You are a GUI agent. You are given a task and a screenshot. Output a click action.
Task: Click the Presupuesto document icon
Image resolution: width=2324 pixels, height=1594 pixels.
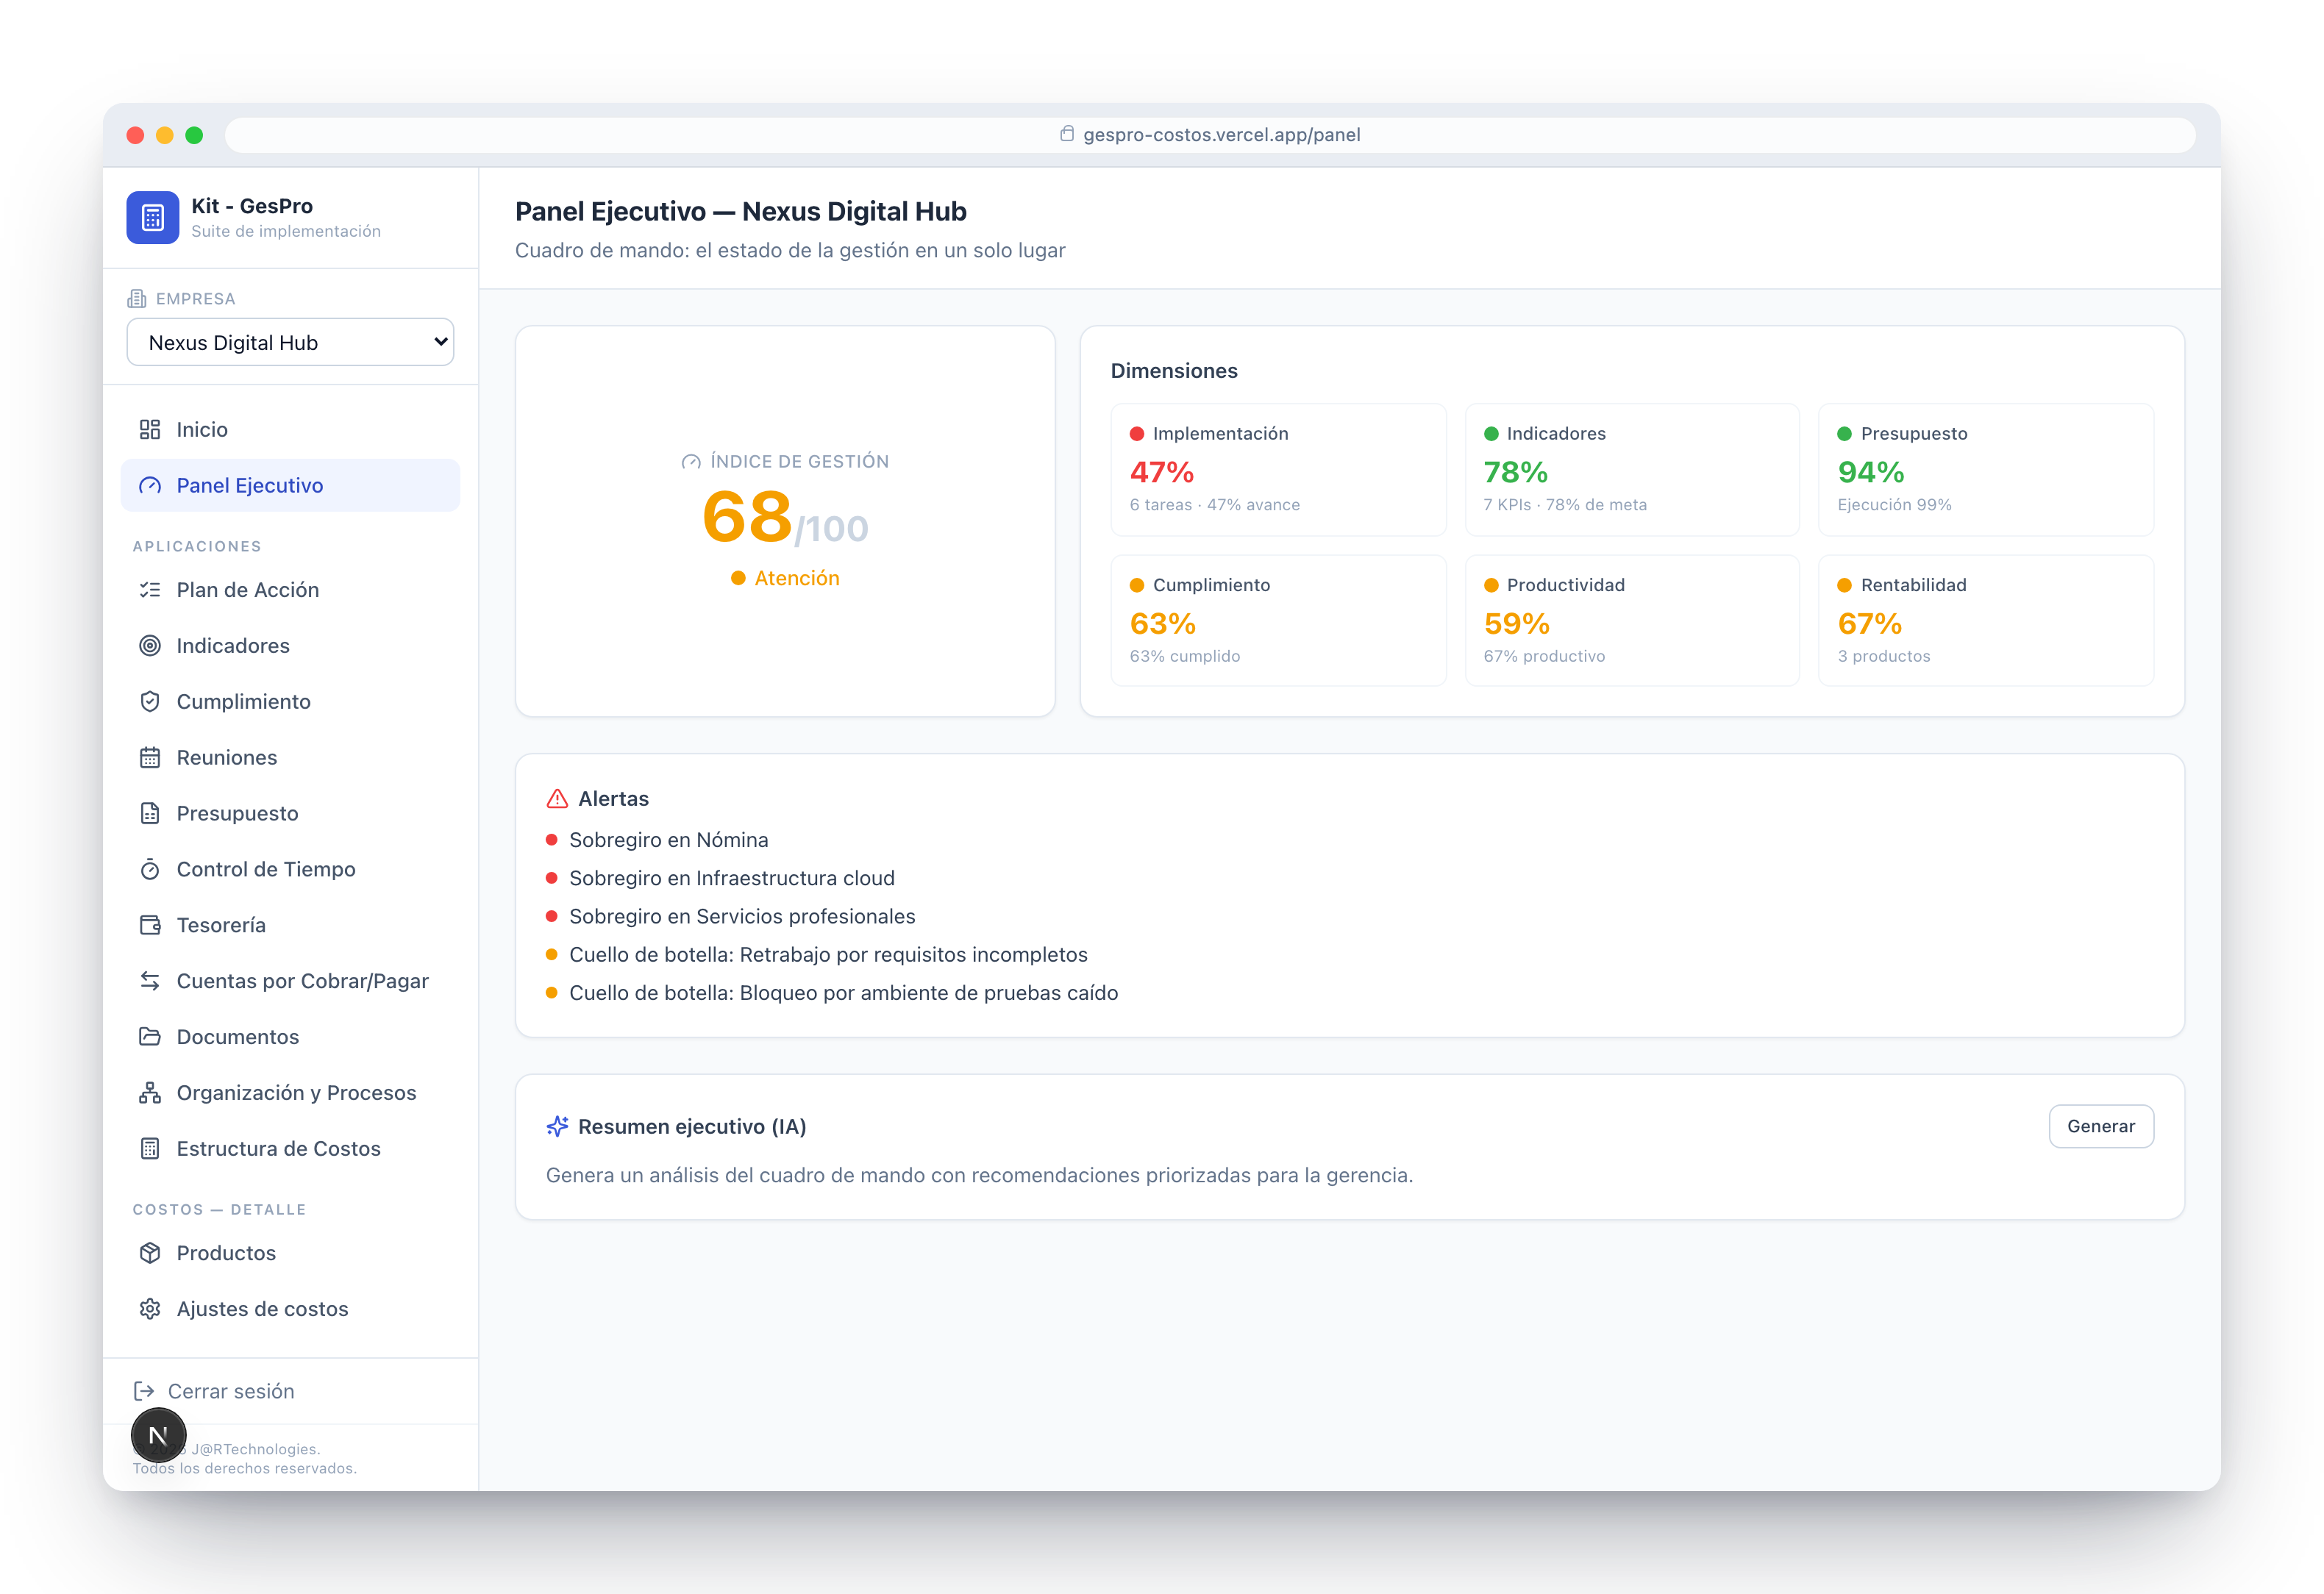[150, 814]
